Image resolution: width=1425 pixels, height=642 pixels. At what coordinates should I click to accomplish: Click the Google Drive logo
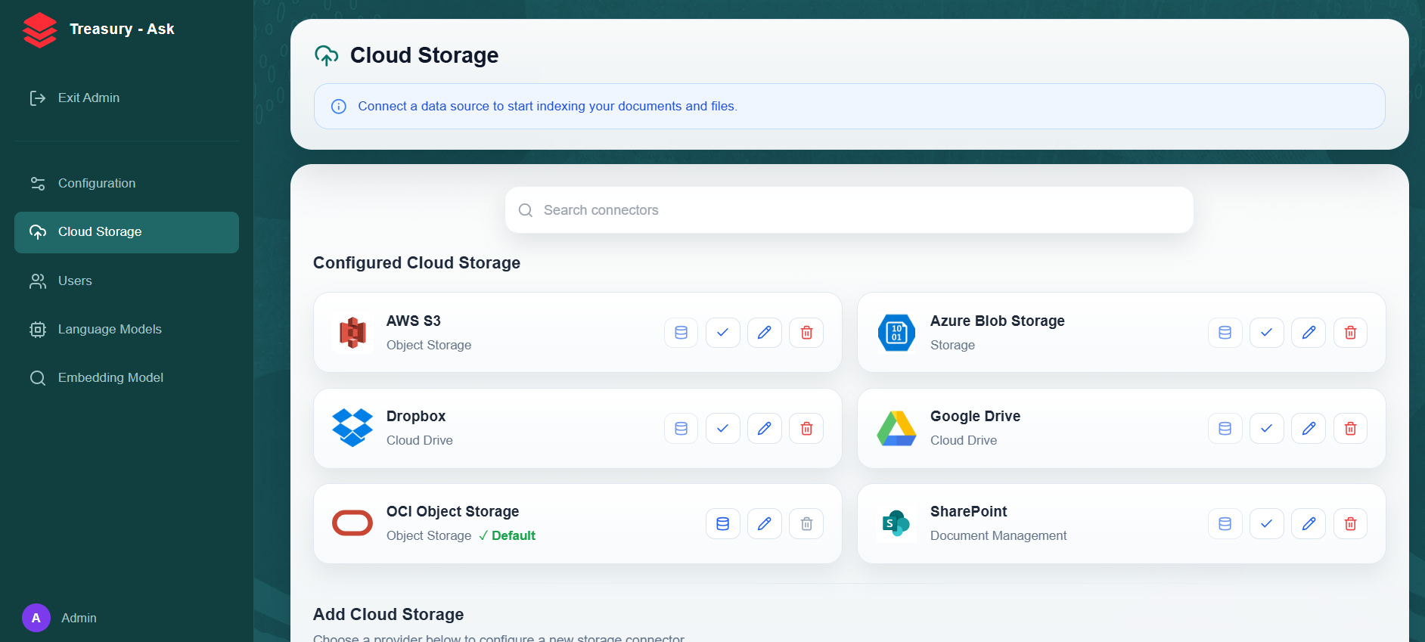[896, 428]
